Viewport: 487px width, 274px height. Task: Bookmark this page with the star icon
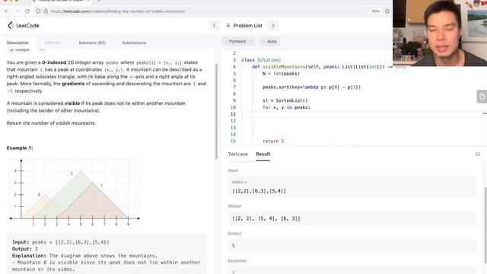[x=387, y=11]
